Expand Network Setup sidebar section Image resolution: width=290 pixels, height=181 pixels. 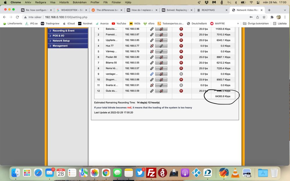[x=68, y=41]
